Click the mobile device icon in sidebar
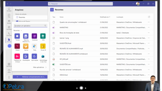The height and width of the screenshot is (91, 162). click(9, 77)
